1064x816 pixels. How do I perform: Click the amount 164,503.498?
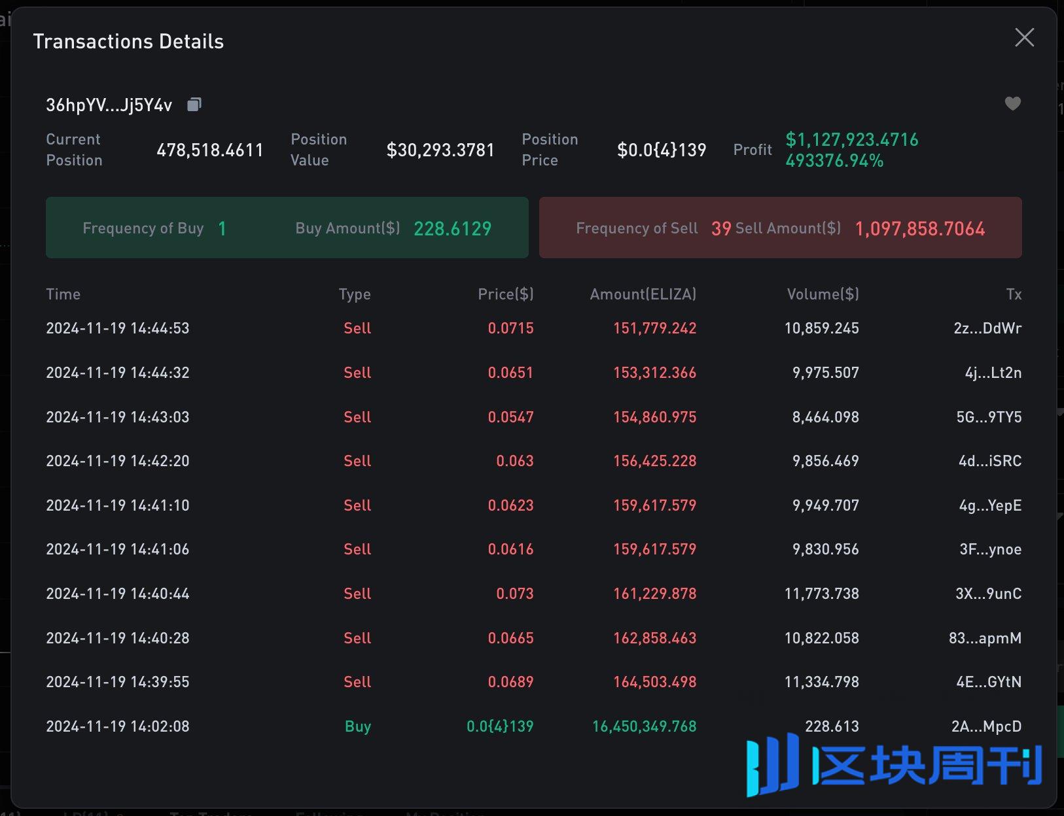[655, 682]
